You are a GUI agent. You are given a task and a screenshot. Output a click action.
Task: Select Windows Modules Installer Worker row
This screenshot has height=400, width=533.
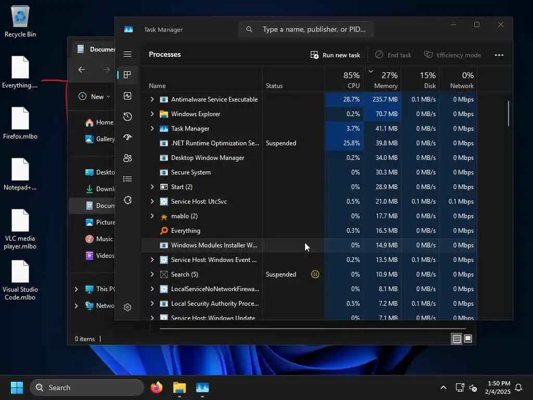309,245
